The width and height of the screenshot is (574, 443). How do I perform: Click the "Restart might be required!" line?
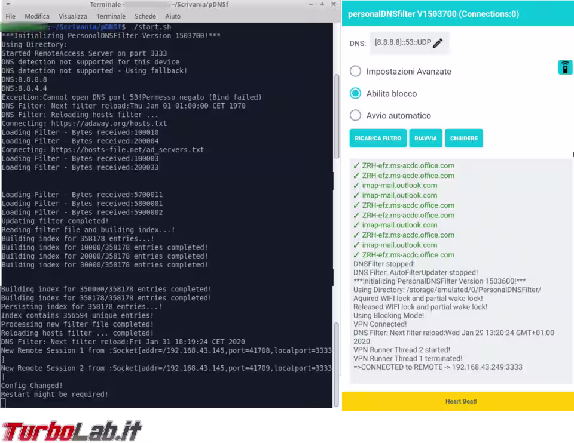pyautogui.click(x=54, y=395)
